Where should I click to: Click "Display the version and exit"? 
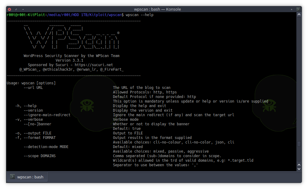(142, 110)
